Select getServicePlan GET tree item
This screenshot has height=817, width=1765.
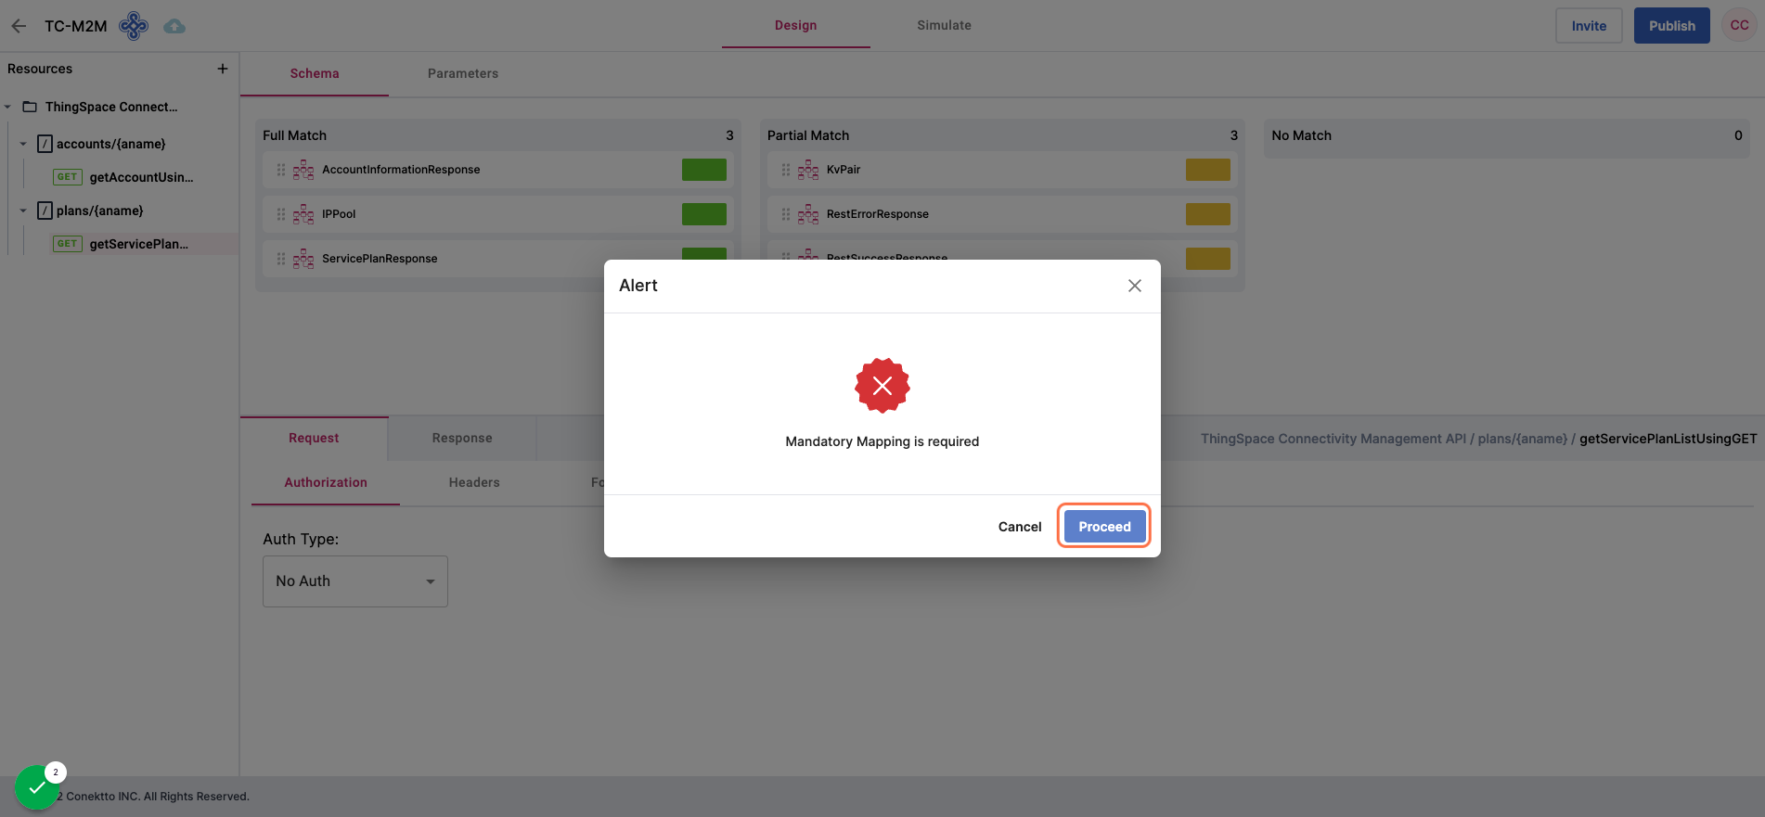tap(138, 244)
